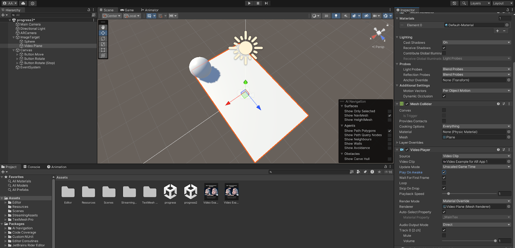Click search by import log type icon

click(x=372, y=172)
